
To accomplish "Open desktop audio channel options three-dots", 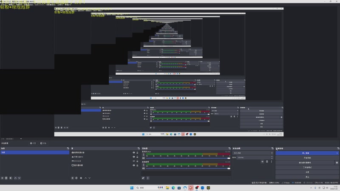I will (x=144, y=165).
